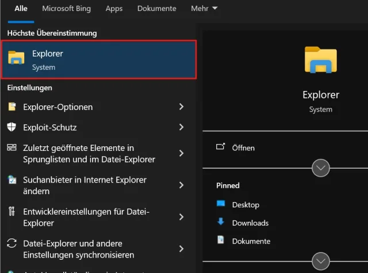Open the Mehr dropdown filter

coord(204,9)
